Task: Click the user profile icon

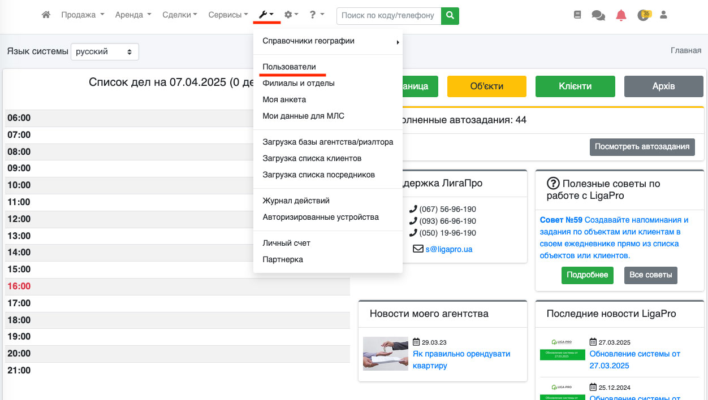Action: (x=664, y=15)
